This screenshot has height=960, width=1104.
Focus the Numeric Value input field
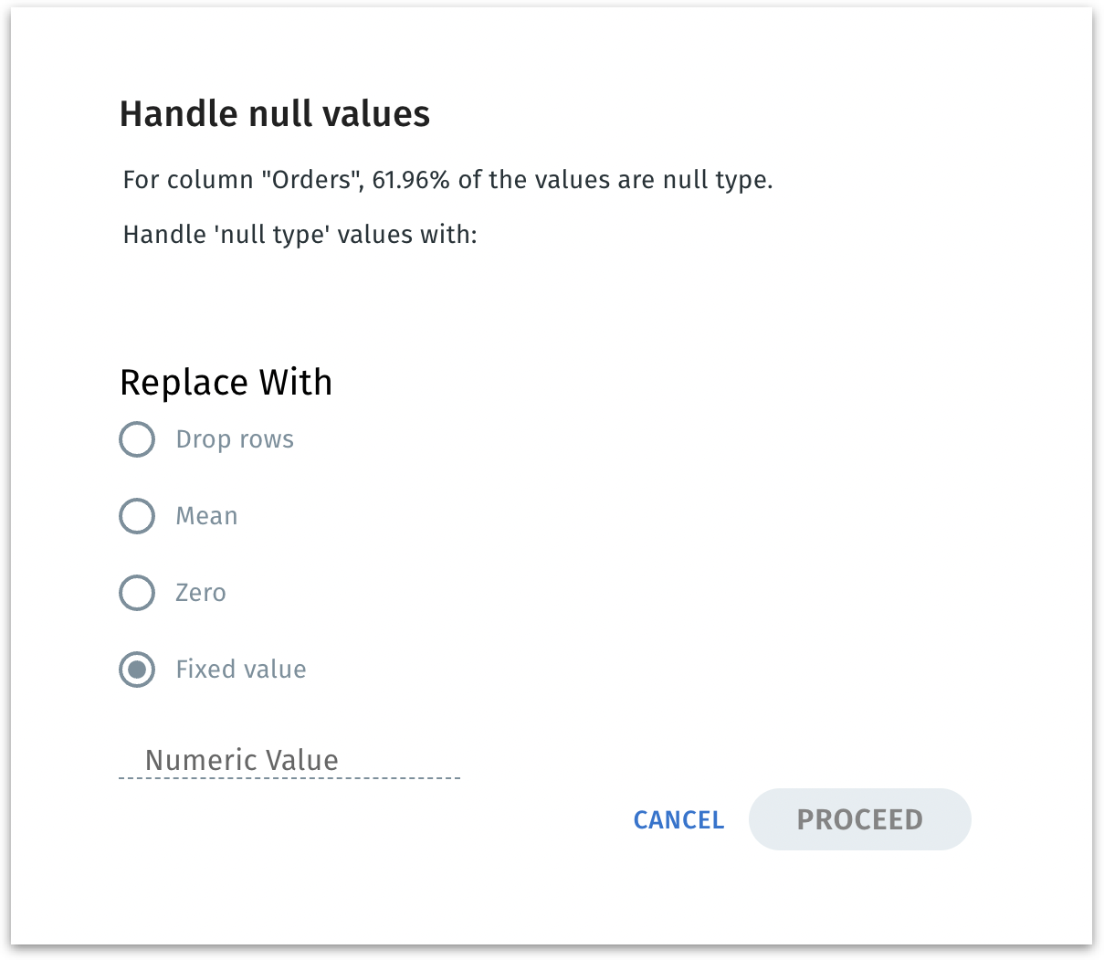point(289,760)
